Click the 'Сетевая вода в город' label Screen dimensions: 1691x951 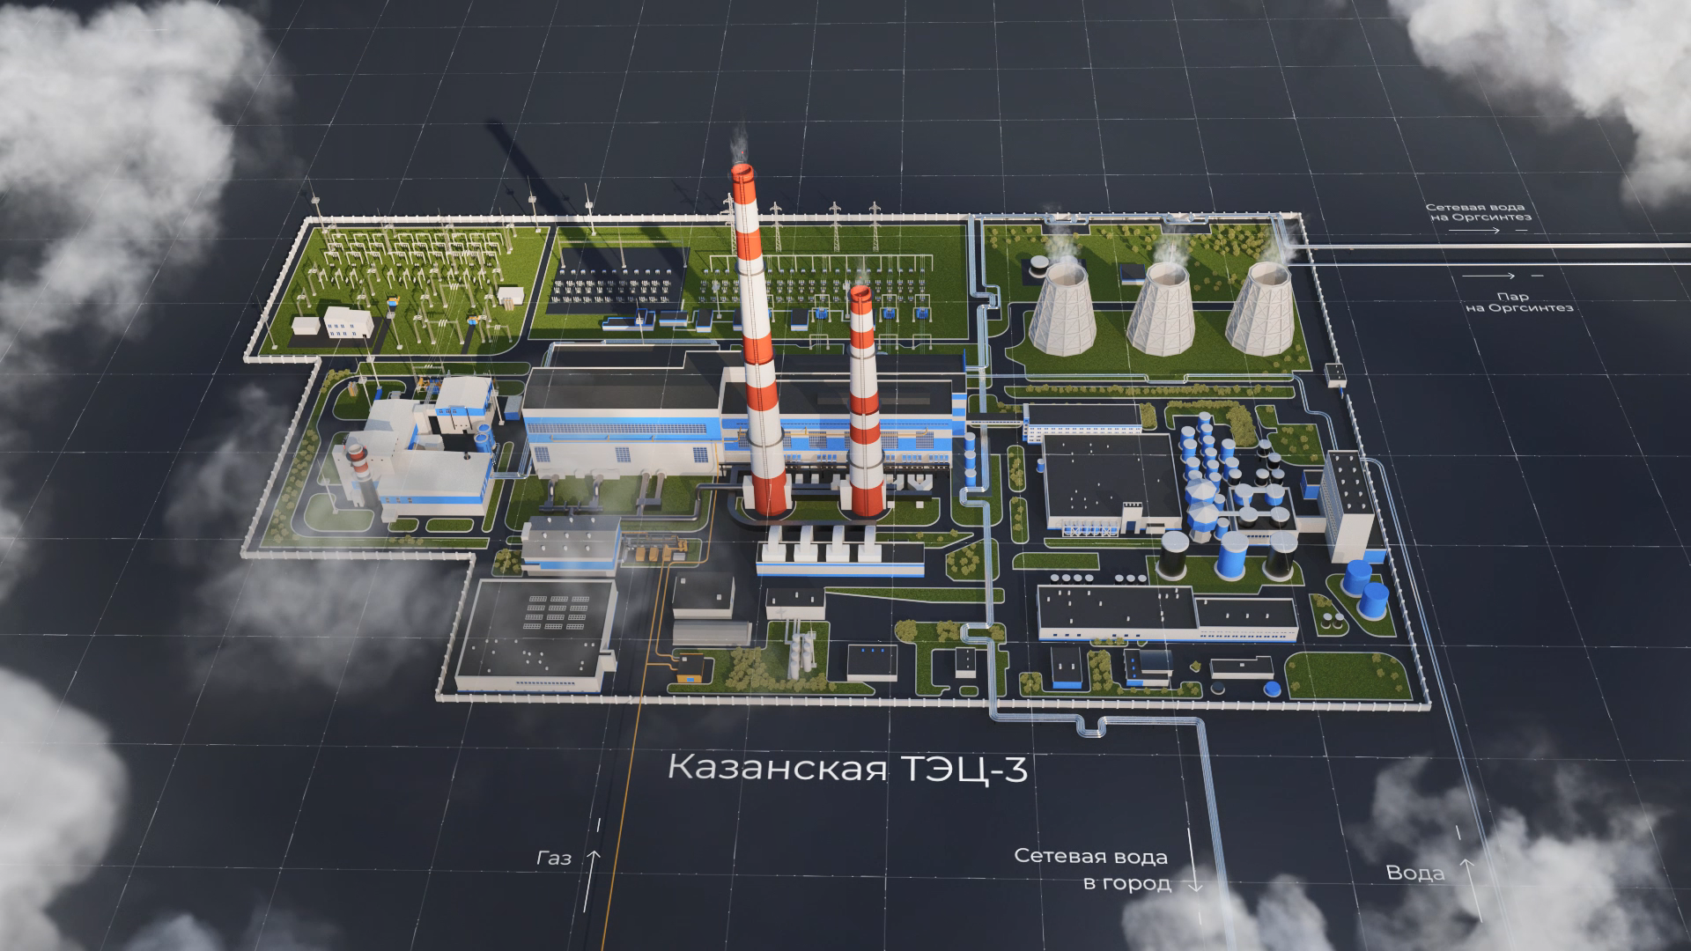click(1091, 869)
